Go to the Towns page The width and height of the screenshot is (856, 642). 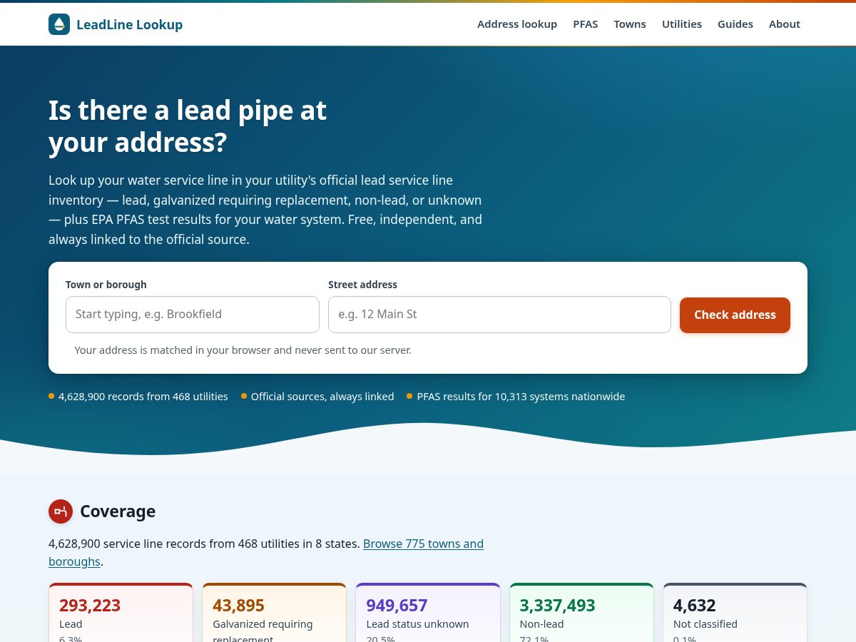630,24
